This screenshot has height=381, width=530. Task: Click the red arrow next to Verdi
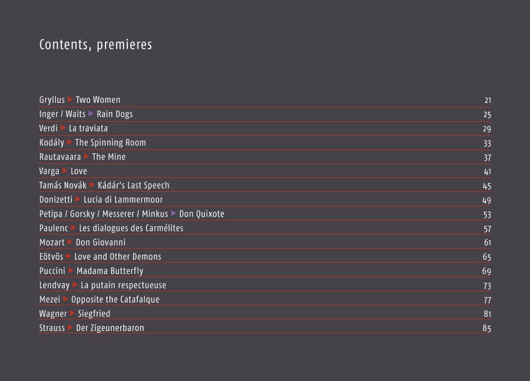click(63, 128)
